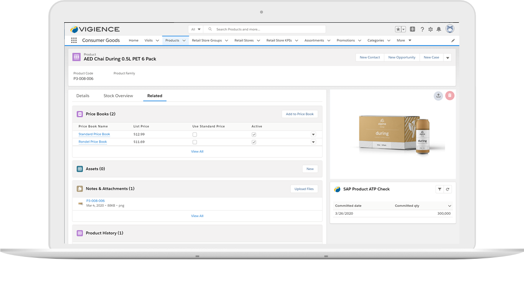Screen dimensions: 524x302
Task: Open row actions for Rondel Price Book
Action: point(314,142)
